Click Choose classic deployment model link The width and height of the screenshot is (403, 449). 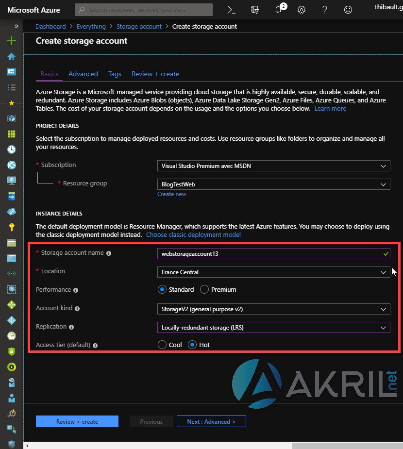point(193,235)
